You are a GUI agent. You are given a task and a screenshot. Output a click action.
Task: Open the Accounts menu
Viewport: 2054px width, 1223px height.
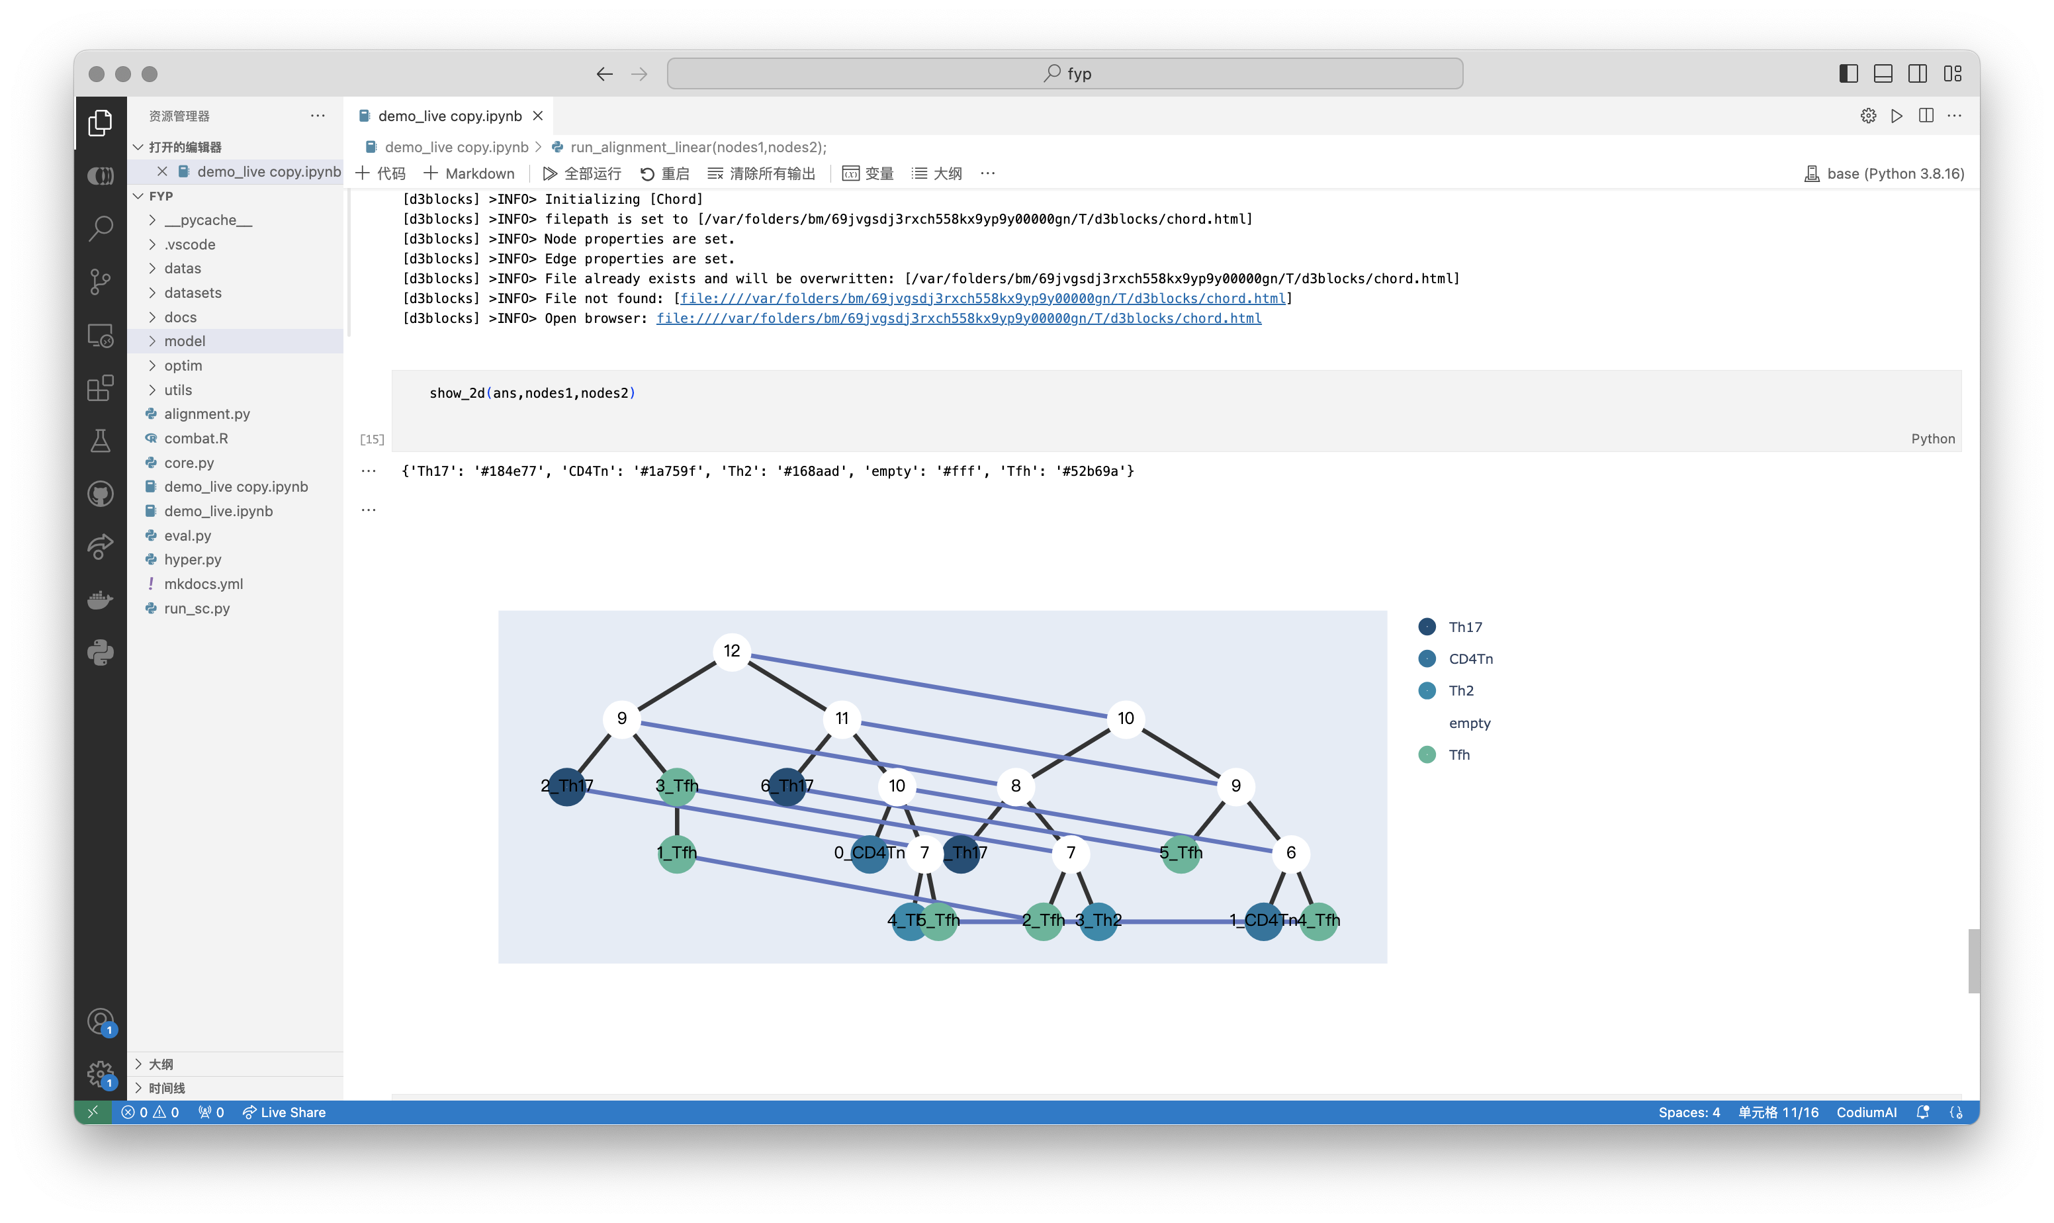(x=101, y=1022)
